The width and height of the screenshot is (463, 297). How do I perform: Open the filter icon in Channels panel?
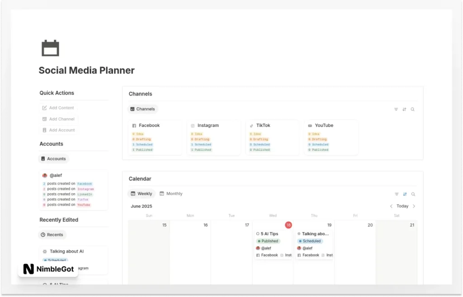pyautogui.click(x=396, y=109)
